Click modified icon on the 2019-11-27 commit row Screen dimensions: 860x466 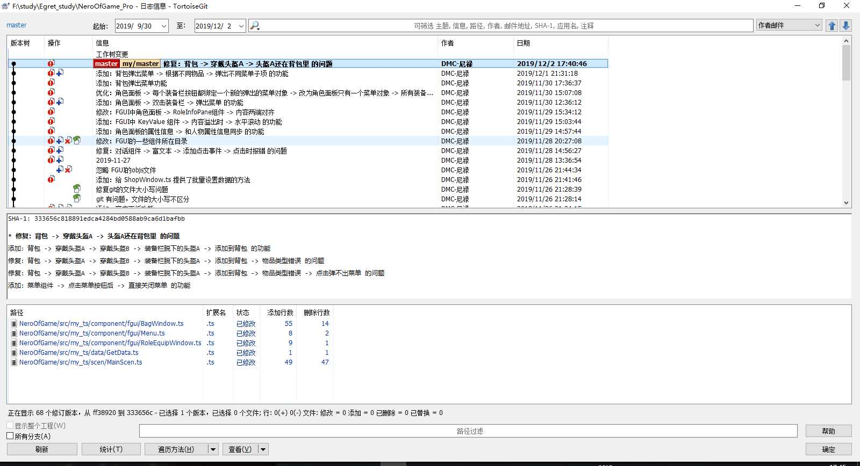51,160
